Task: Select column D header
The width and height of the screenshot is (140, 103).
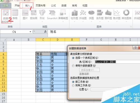Action: pyautogui.click(x=57, y=40)
